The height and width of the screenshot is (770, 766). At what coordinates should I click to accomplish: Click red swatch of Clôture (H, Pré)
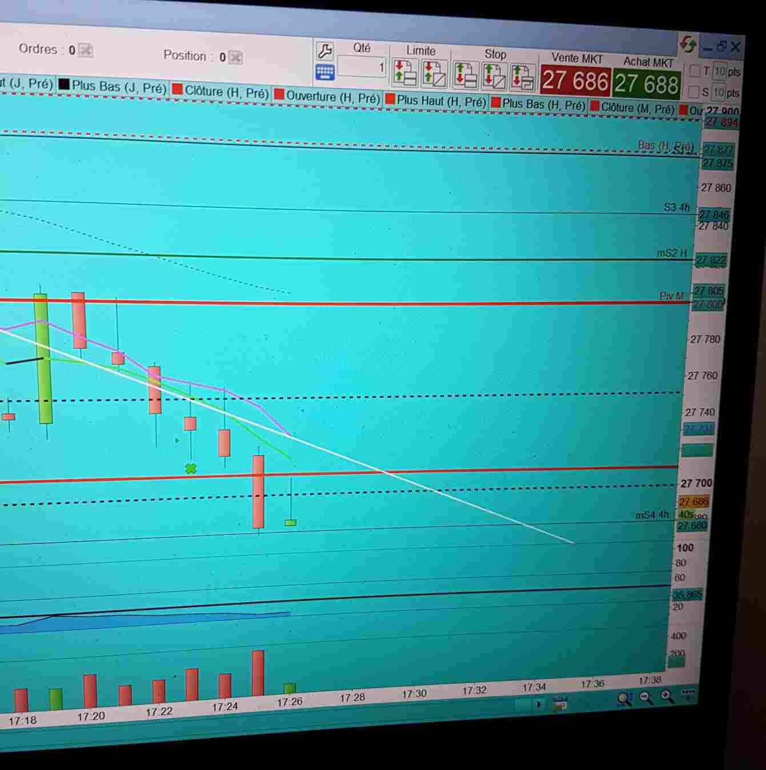(177, 90)
